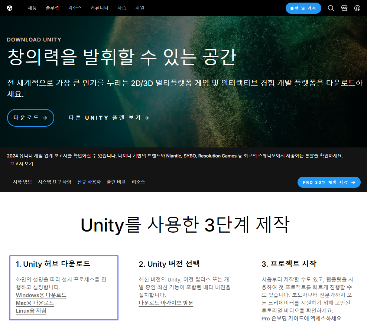The height and width of the screenshot is (333, 367).
Task: Visit the 다운로드 아카이브 link
Action: pyautogui.click(x=166, y=303)
